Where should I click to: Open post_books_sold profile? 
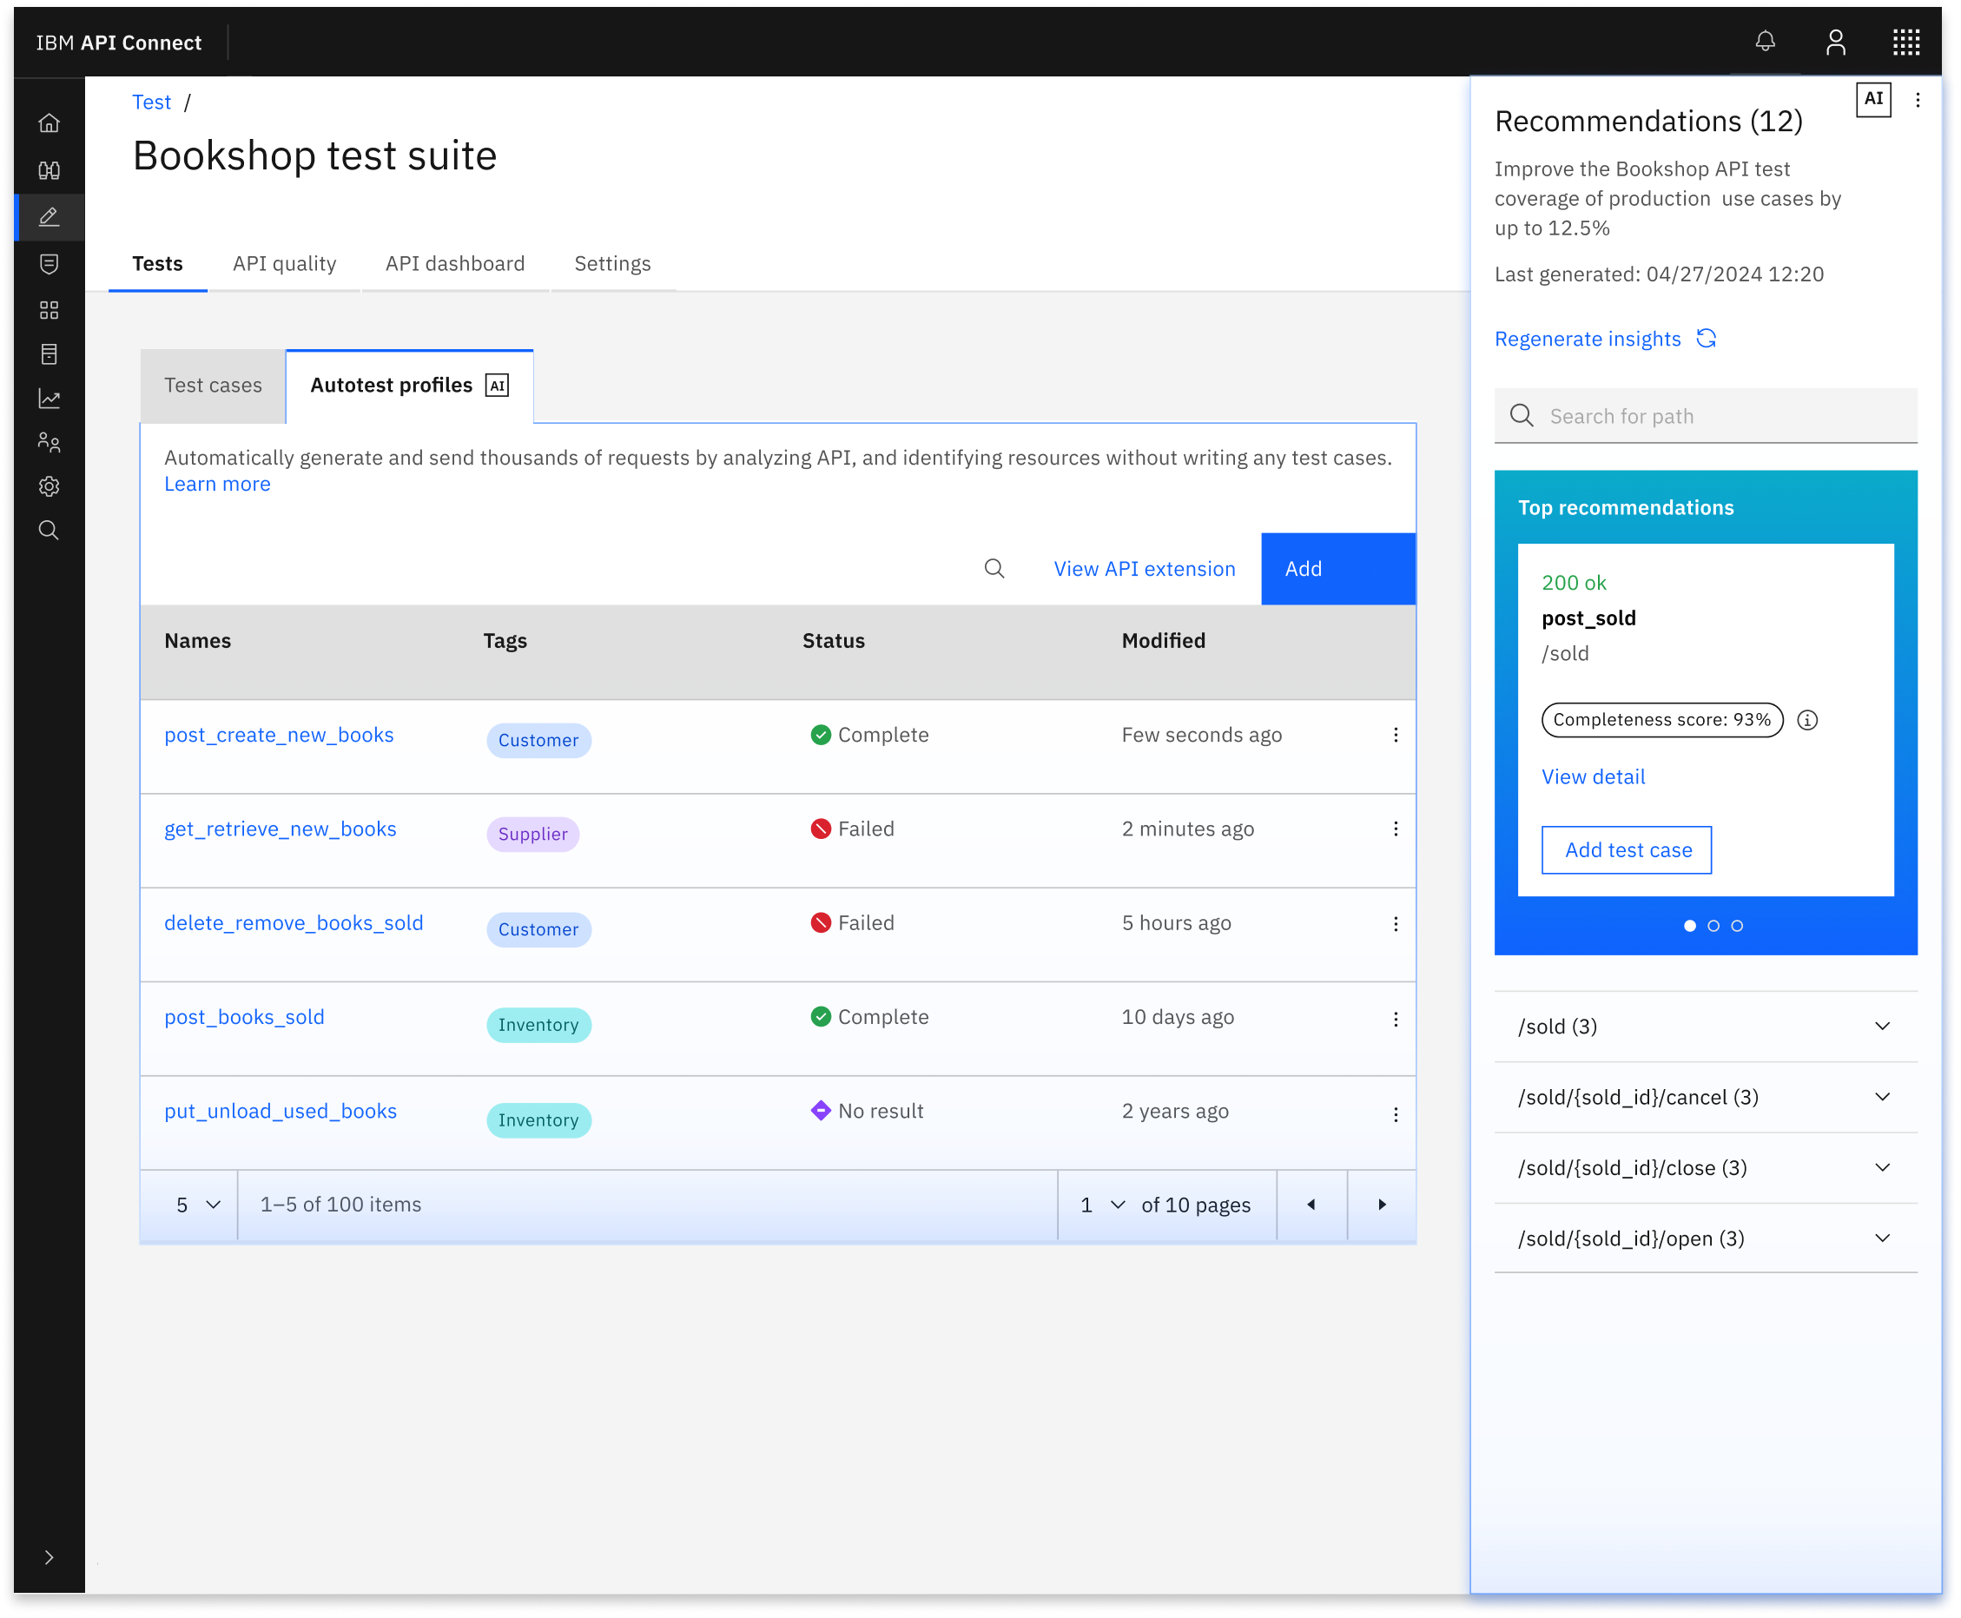pyautogui.click(x=244, y=1018)
